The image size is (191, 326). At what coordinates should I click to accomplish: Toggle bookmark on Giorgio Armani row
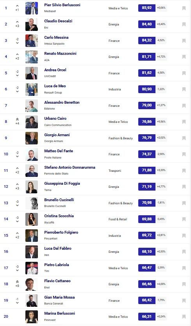184,138
